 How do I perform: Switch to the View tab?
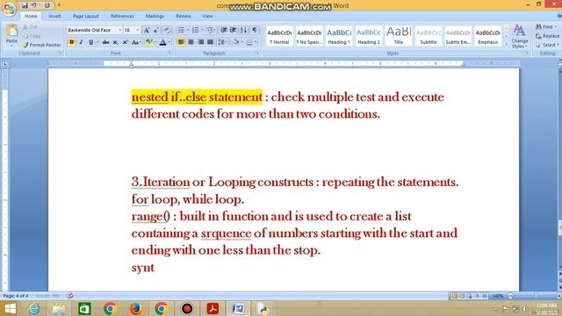[x=207, y=16]
